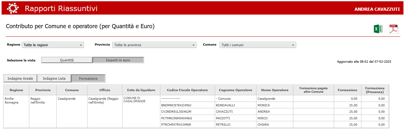Switch view to Quantità

point(67,60)
